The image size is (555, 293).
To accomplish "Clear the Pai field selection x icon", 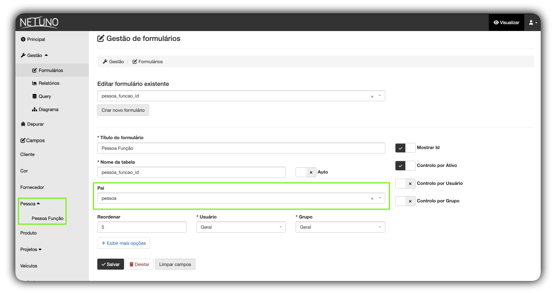I will click(x=372, y=199).
